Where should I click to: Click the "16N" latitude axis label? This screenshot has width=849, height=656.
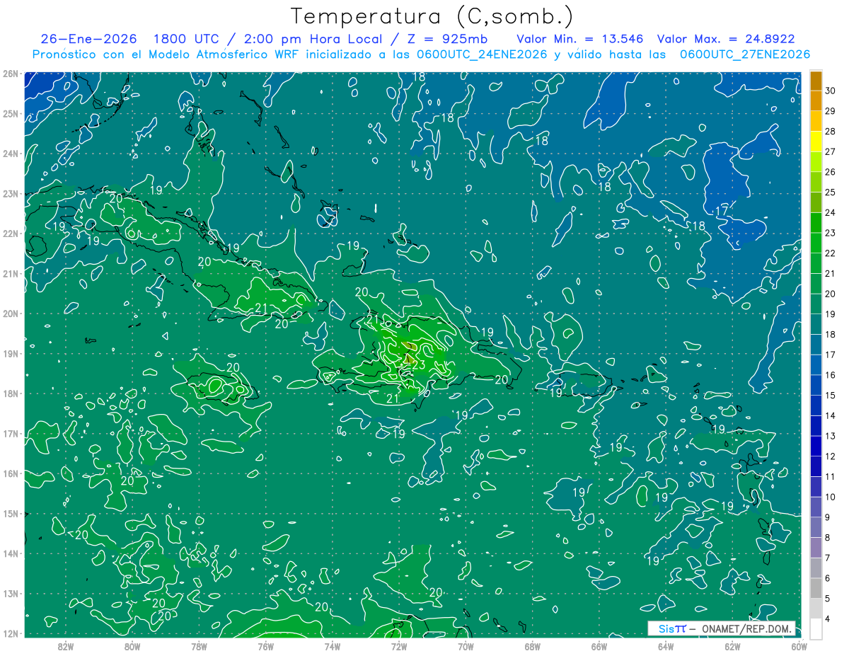click(10, 473)
